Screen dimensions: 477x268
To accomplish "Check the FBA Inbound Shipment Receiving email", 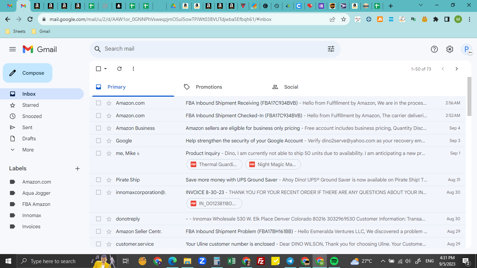I will [98, 103].
